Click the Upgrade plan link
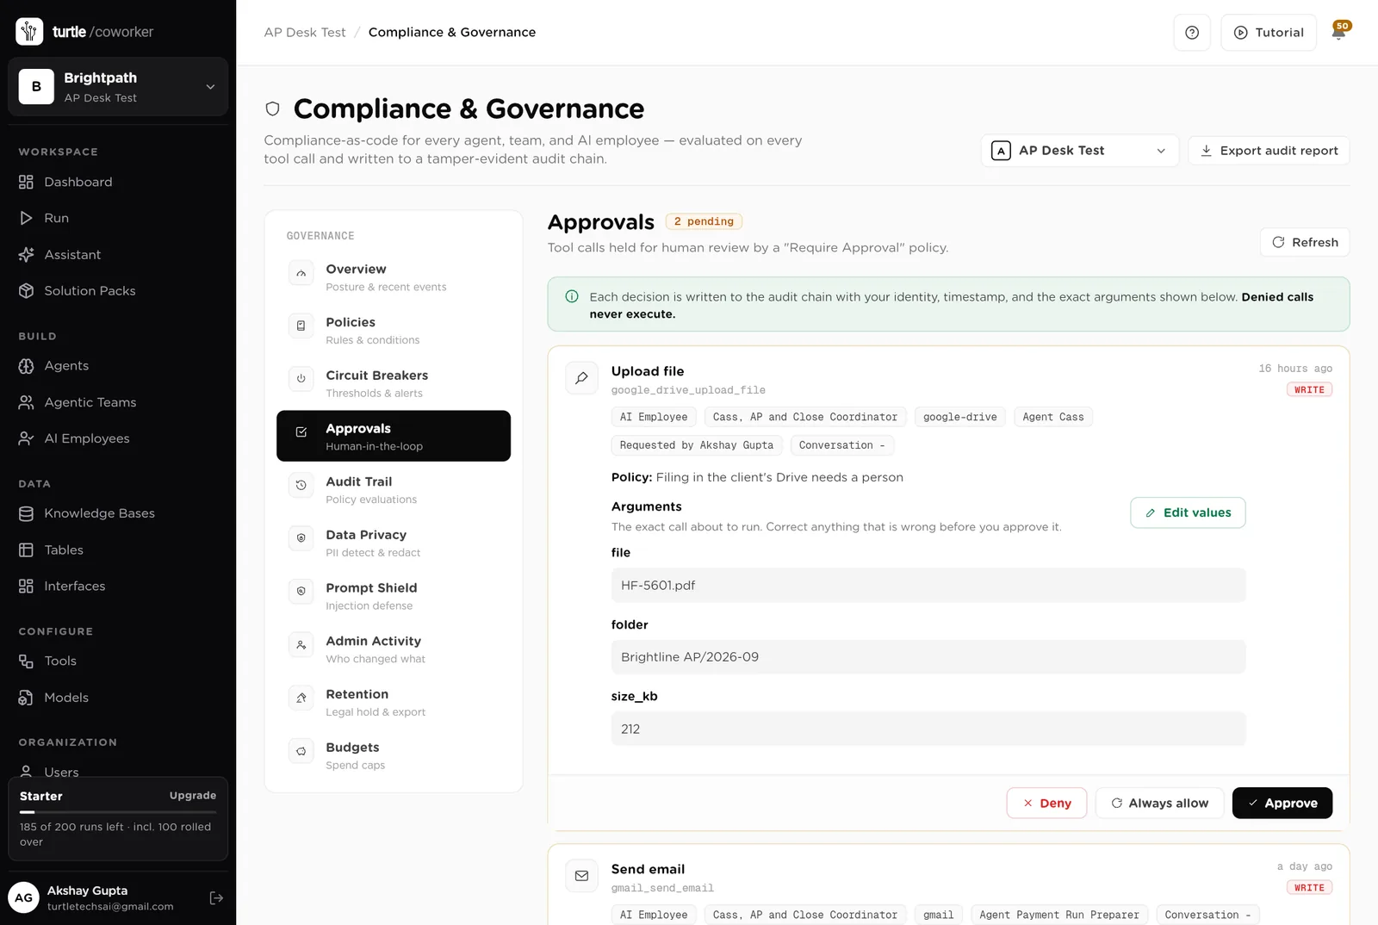Viewport: 1378px width, 925px height. pos(193,796)
